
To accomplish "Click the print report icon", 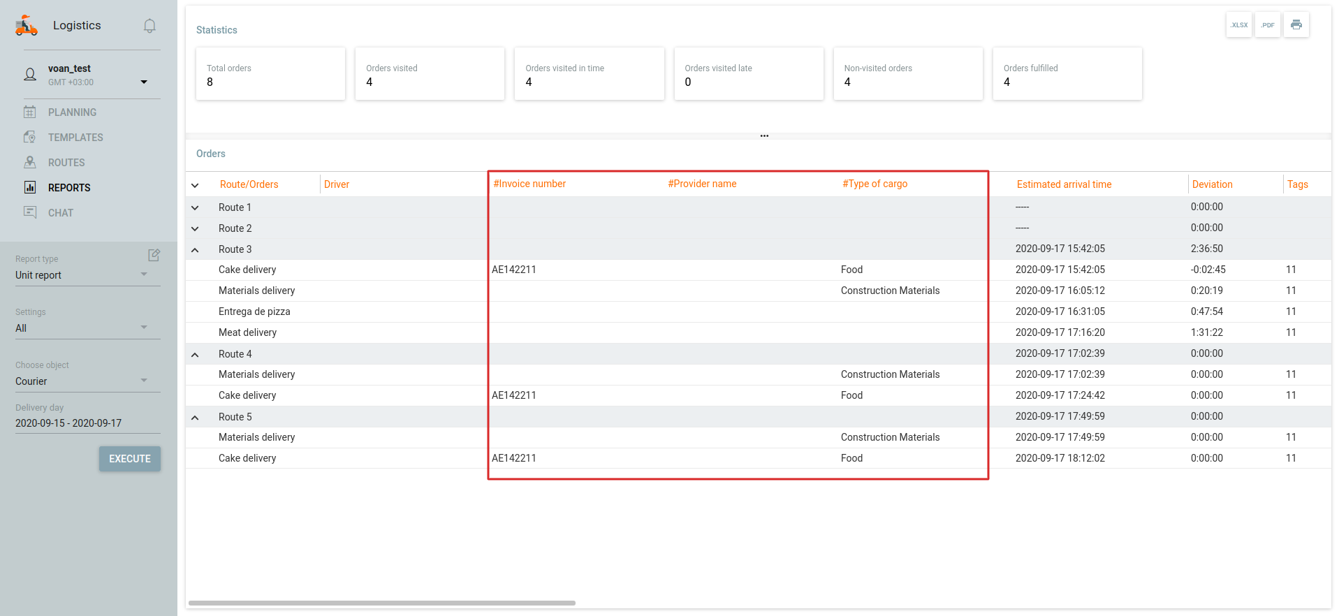I will point(1296,25).
